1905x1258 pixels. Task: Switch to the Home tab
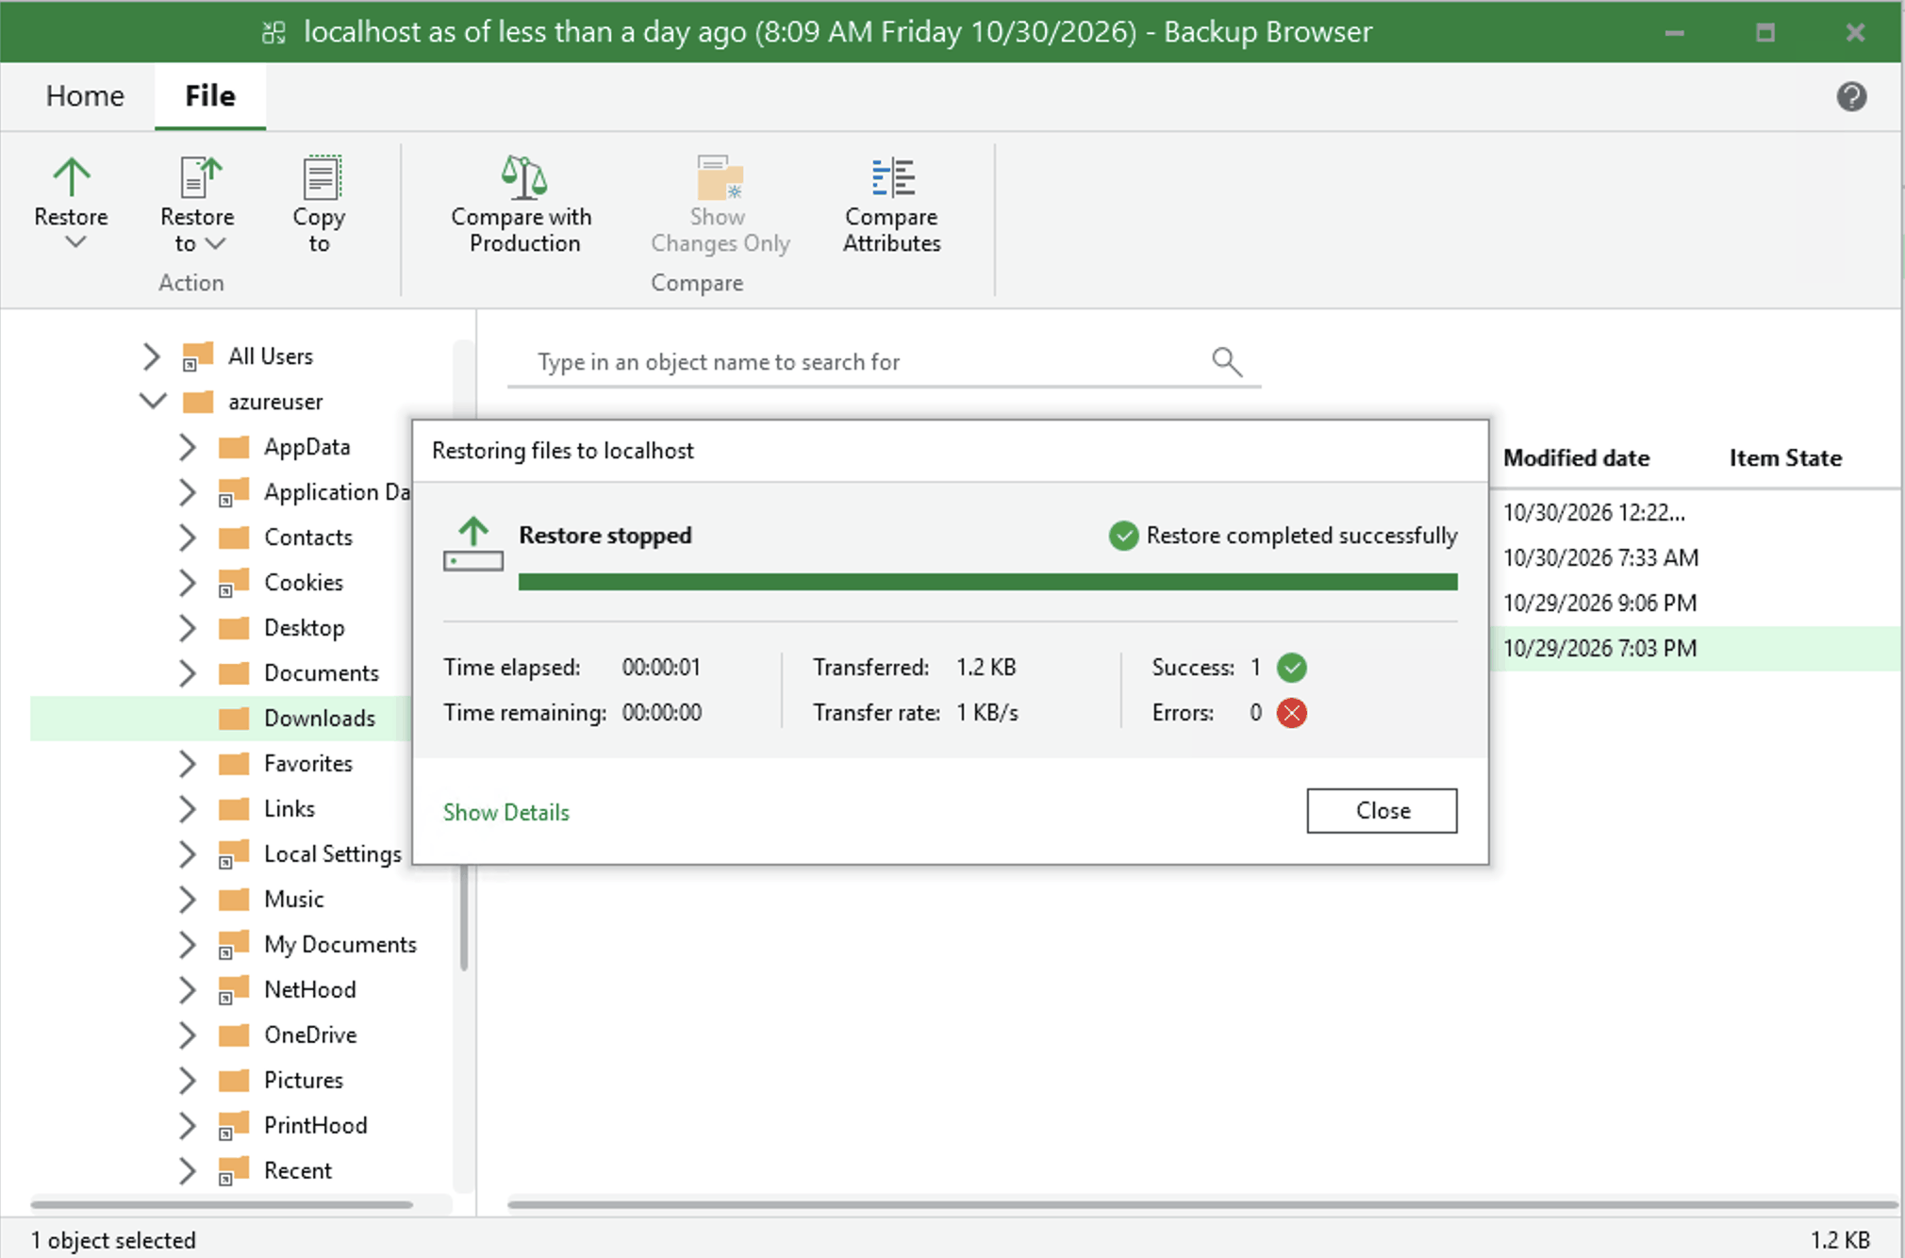pos(85,96)
